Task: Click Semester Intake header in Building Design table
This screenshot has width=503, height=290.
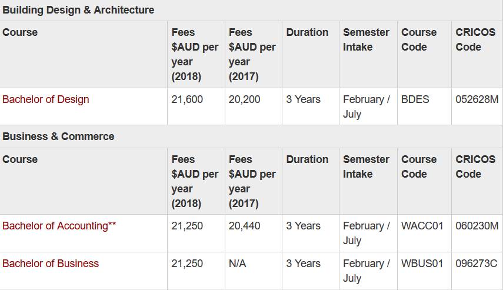Action: point(366,39)
